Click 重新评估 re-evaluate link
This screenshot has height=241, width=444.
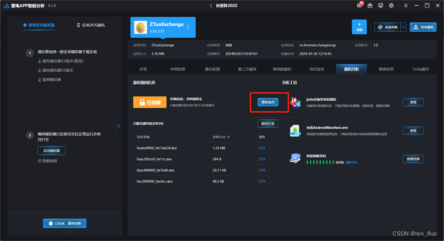[x=352, y=162]
